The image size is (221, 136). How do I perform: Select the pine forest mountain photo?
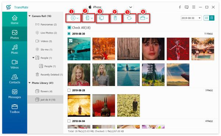pyautogui.click(x=153, y=75)
